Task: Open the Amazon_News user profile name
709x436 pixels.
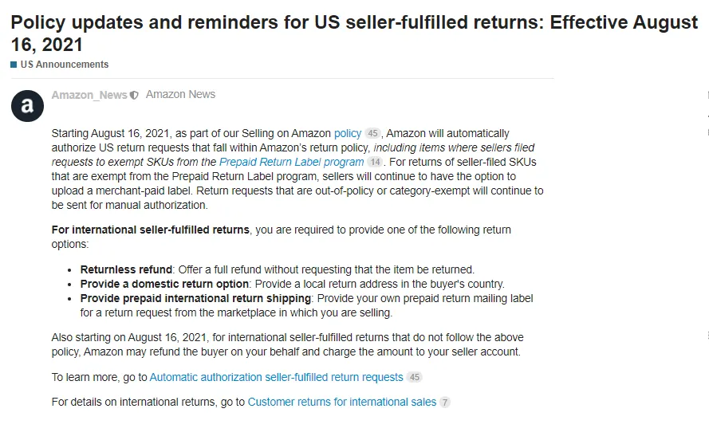Action: [x=89, y=95]
